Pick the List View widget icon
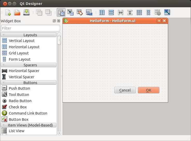 coord(4,131)
